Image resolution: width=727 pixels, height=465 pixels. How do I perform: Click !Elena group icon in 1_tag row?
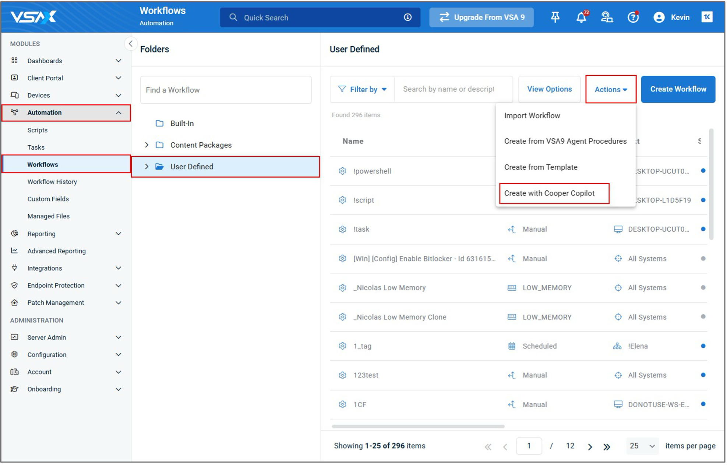pyautogui.click(x=617, y=346)
